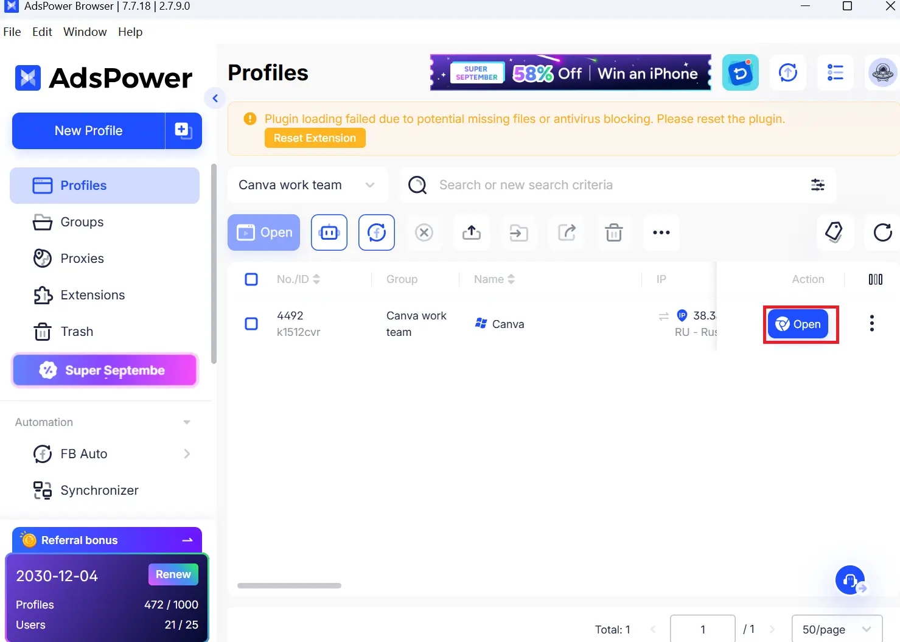This screenshot has width=900, height=642.
Task: Open the Canva profile with the highlighted Open button
Action: [798, 324]
